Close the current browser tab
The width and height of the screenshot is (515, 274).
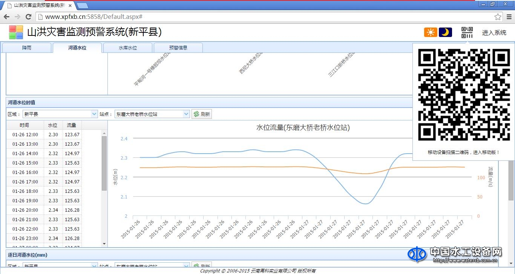pyautogui.click(x=70, y=6)
